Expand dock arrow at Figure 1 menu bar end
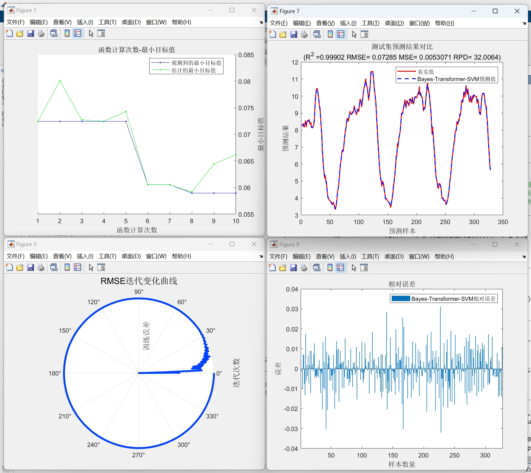This screenshot has height=473, width=531. tap(261, 22)
